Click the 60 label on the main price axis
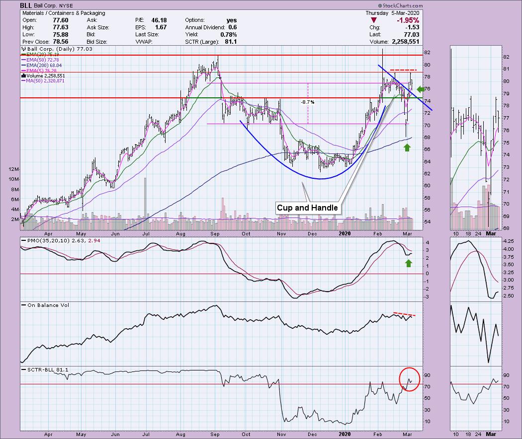This screenshot has height=439, width=522. (x=427, y=186)
